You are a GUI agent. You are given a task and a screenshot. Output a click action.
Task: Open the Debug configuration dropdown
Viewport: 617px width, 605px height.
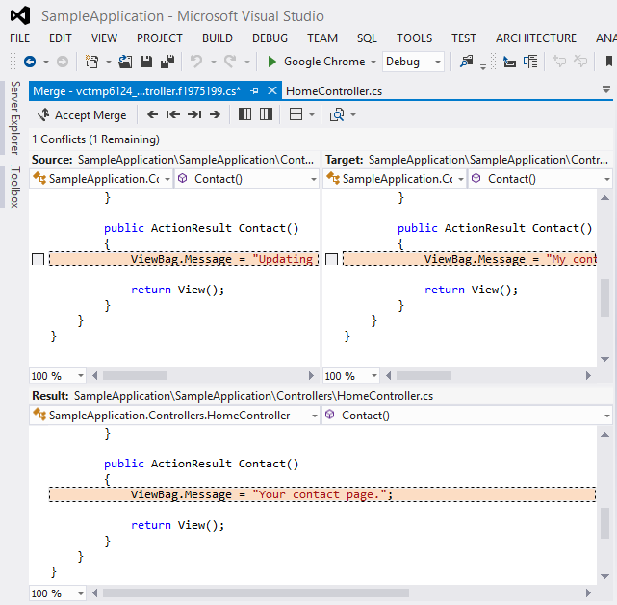coord(438,62)
